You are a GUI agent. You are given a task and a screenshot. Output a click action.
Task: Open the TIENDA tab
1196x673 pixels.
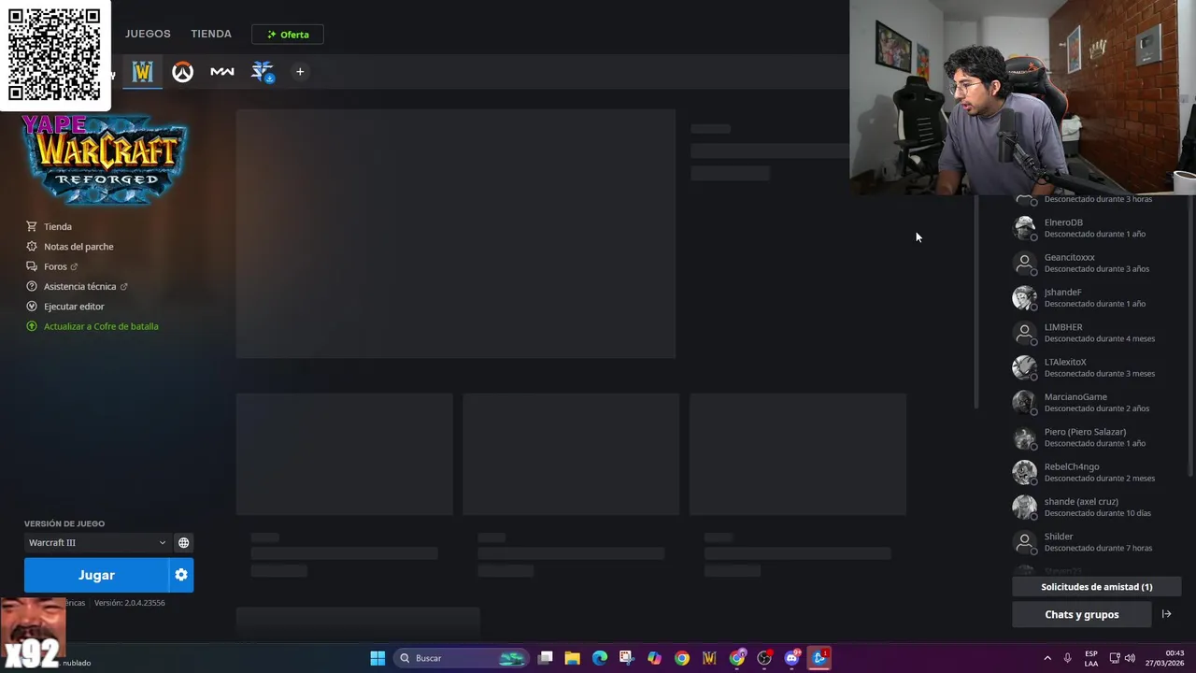pyautogui.click(x=211, y=34)
